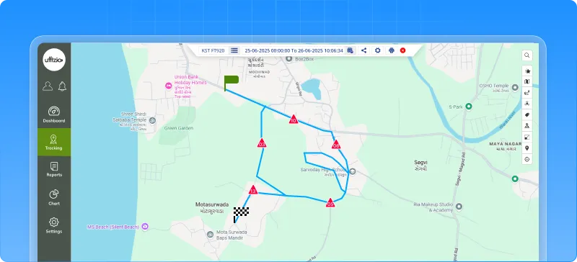Click the KST FT920 vehicle selector
The image size is (577, 262).
213,50
